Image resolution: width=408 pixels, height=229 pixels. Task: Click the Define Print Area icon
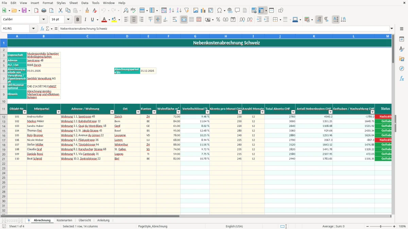254,11
